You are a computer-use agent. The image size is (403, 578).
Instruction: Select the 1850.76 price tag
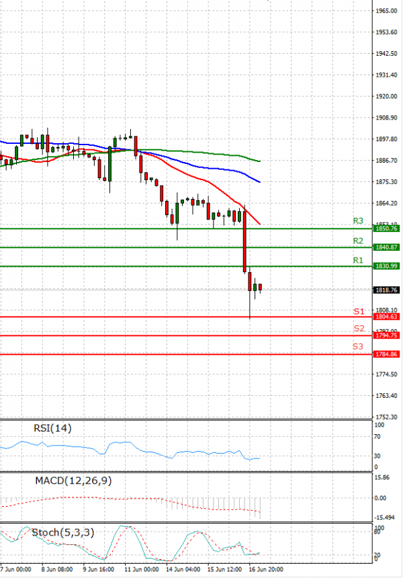[x=386, y=229]
